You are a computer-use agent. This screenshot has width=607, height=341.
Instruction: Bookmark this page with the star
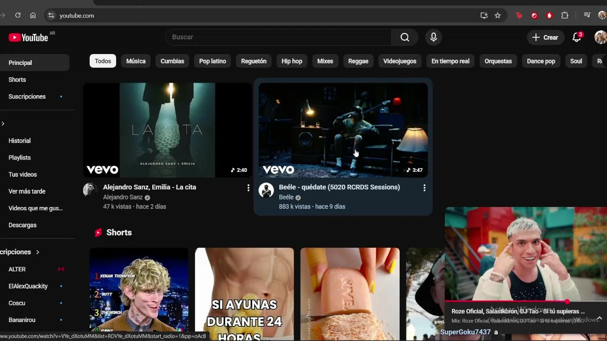pos(497,15)
